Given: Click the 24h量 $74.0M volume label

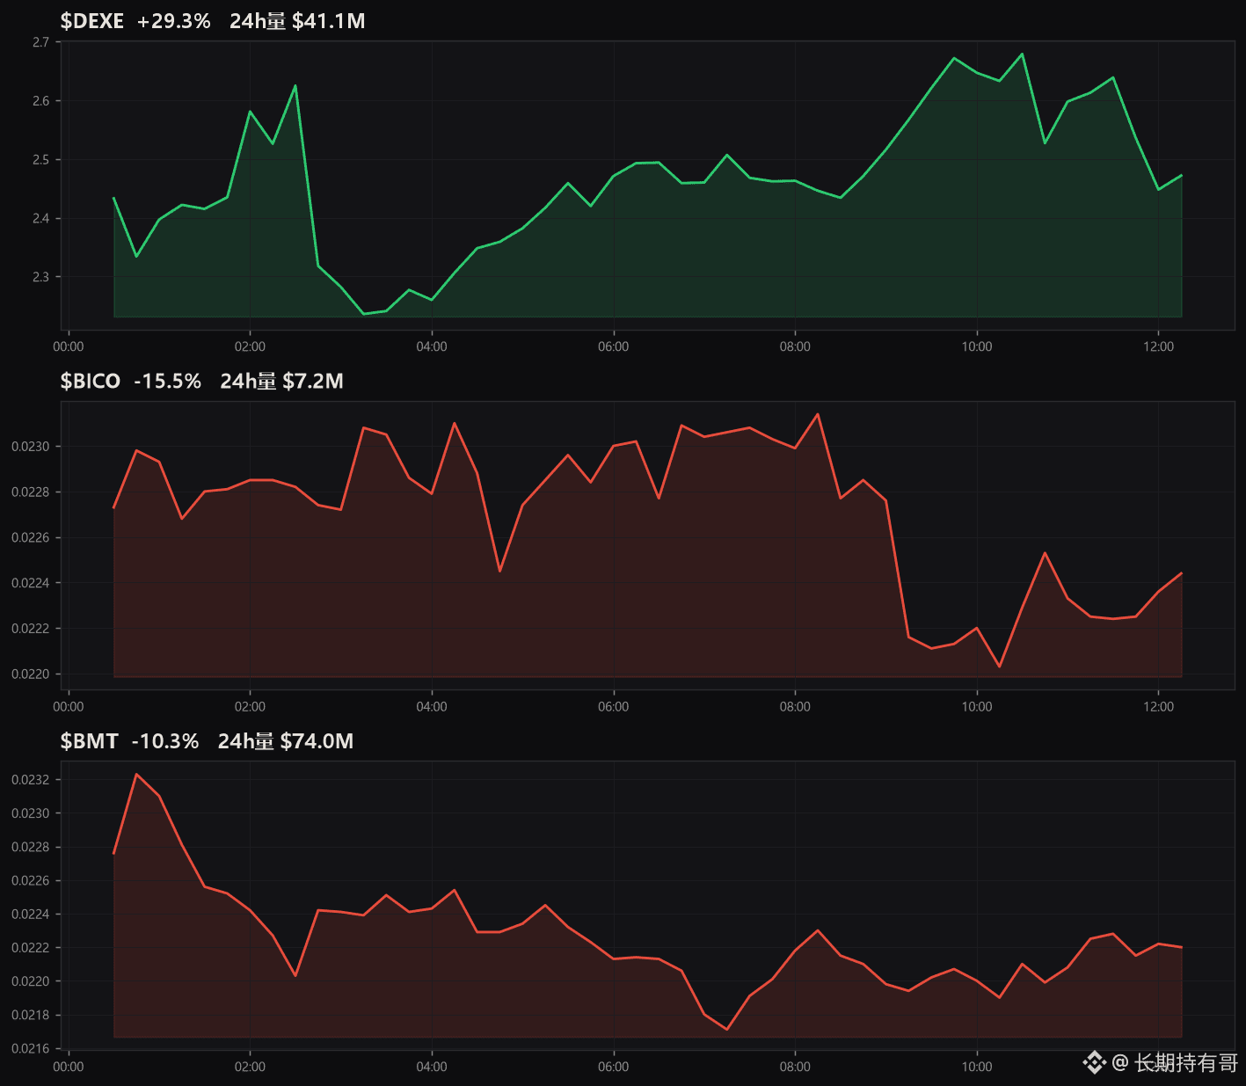Looking at the screenshot, I should click(x=286, y=741).
